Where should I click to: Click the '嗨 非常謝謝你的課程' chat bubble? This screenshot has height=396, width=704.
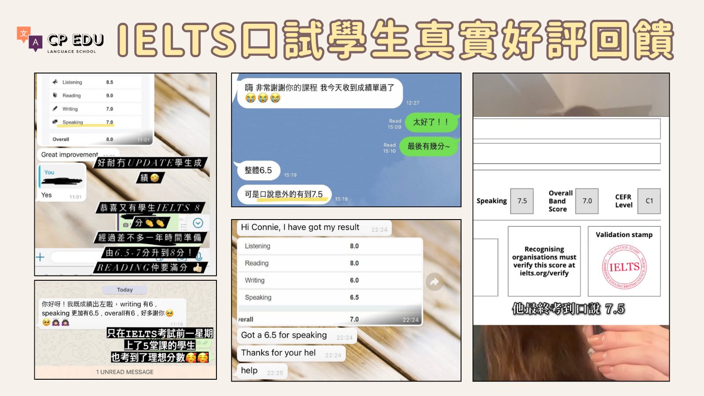[320, 93]
